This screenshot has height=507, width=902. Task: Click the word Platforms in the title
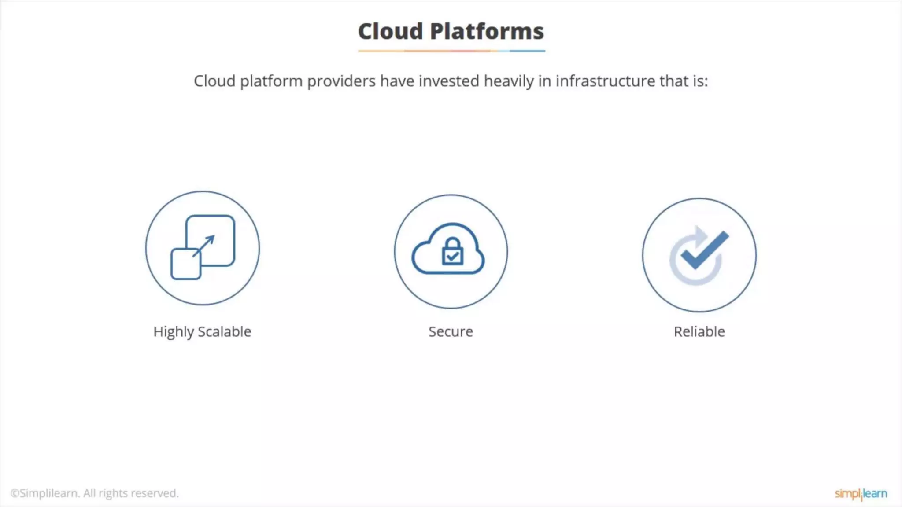pos(487,31)
